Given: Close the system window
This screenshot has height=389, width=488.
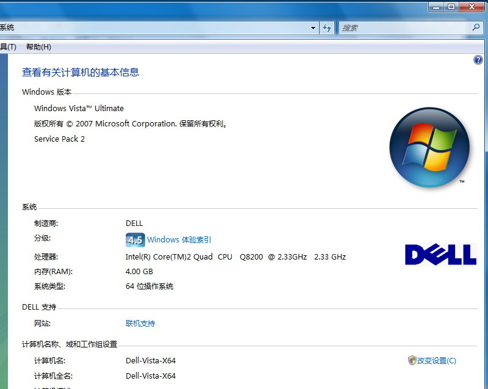Looking at the screenshot, I should click(x=472, y=7).
